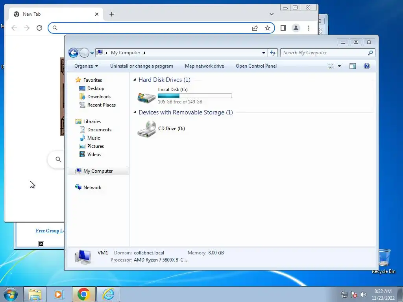Click Free Group link in background window
Image resolution: width=403 pixels, height=302 pixels.
(x=50, y=230)
